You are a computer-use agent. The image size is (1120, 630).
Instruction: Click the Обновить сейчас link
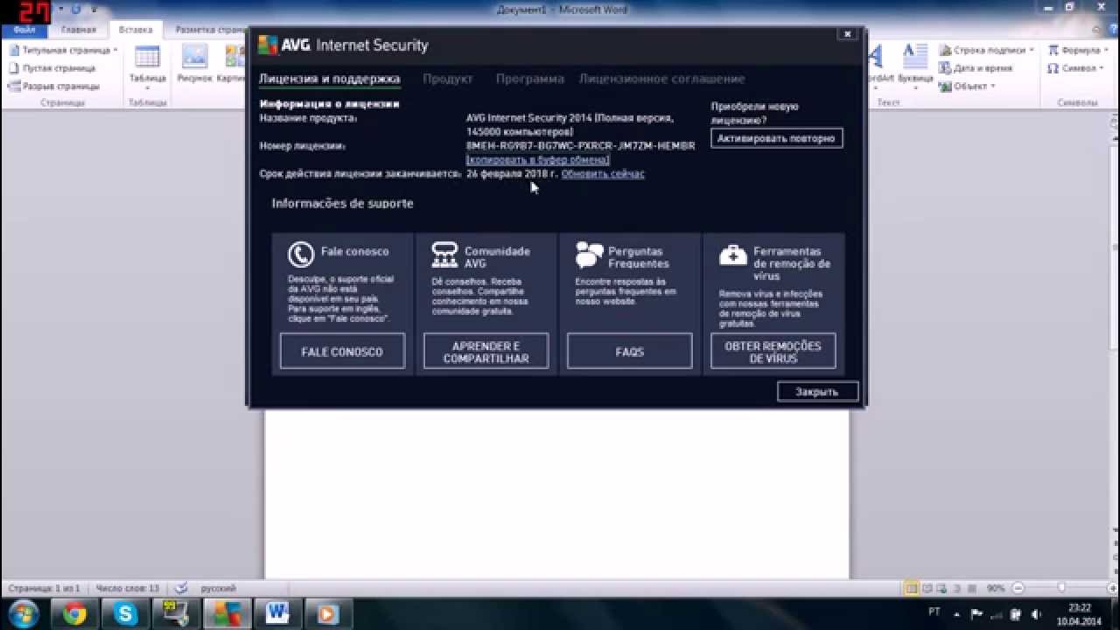tap(603, 174)
